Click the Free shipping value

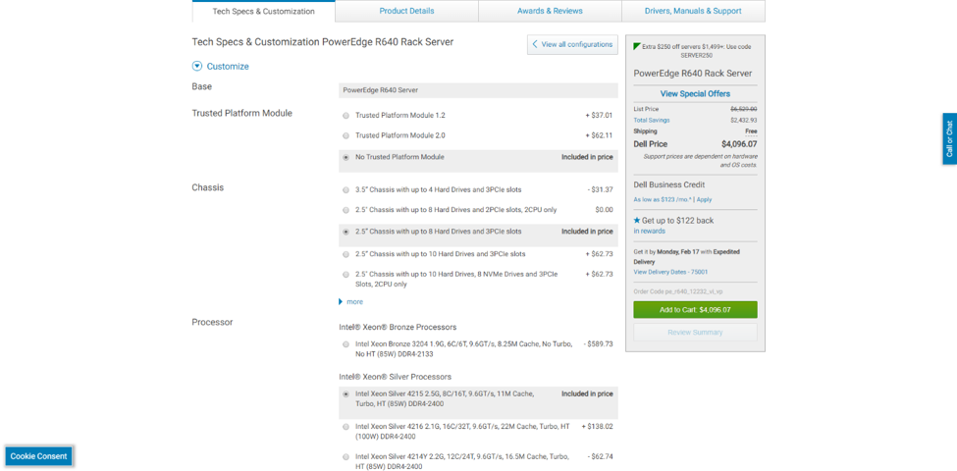(x=751, y=131)
